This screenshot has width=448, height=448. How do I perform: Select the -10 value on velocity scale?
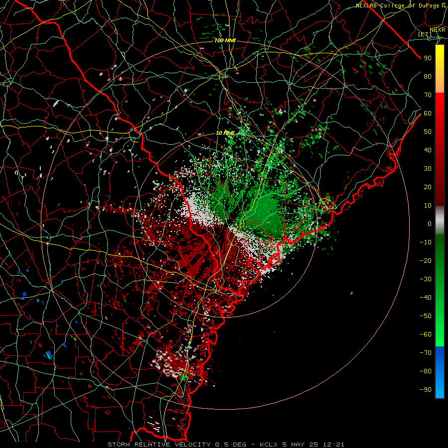(x=426, y=242)
